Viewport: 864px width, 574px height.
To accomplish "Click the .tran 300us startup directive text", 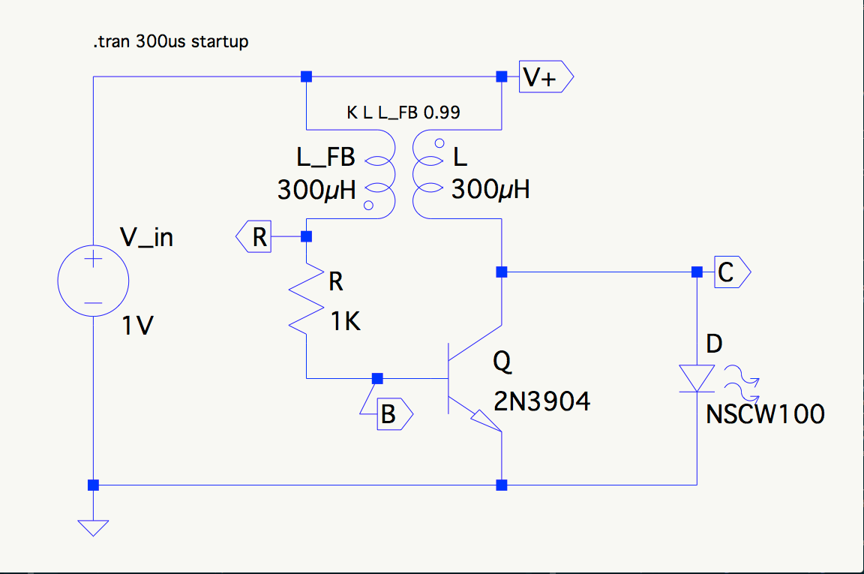I will click(169, 42).
